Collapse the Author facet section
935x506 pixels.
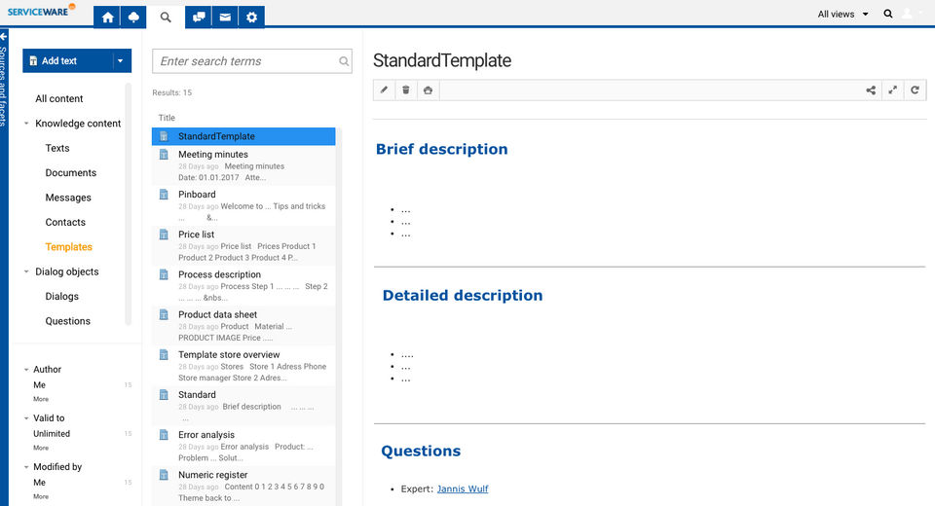click(26, 370)
